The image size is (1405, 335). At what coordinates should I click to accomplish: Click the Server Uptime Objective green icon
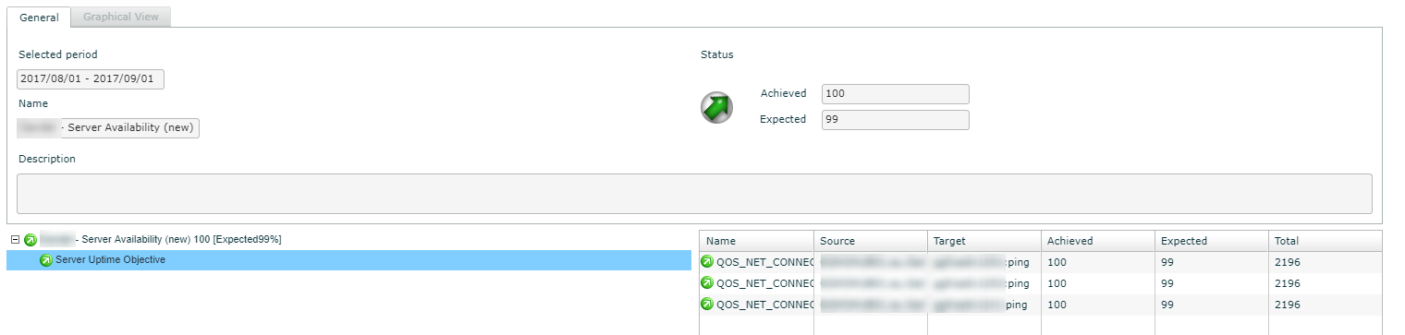coord(46,261)
